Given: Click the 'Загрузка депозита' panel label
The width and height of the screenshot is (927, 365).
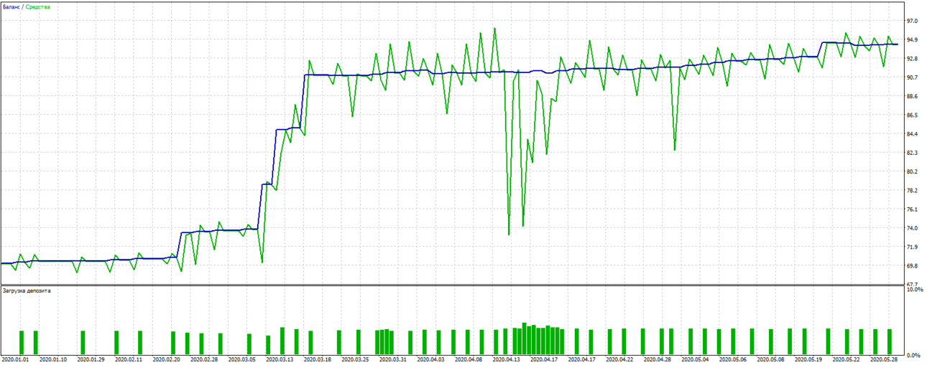Looking at the screenshot, I should pyautogui.click(x=27, y=291).
